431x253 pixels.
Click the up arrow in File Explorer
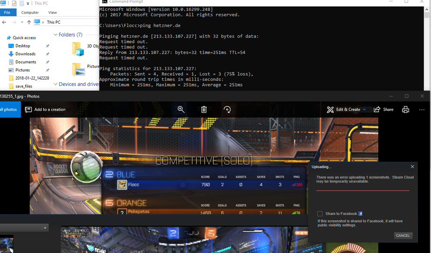(29, 22)
